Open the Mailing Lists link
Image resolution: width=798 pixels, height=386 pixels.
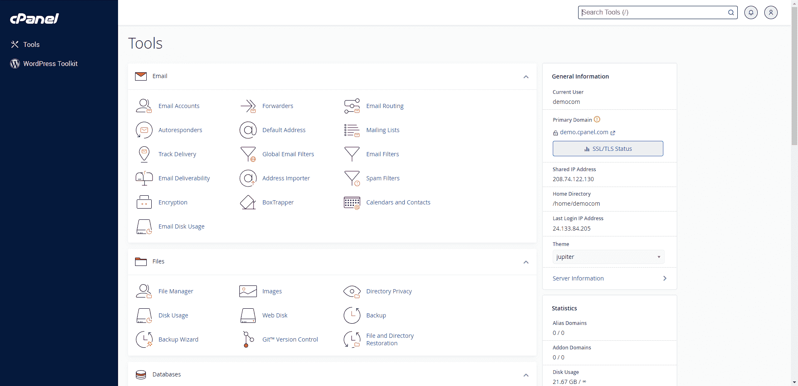pyautogui.click(x=383, y=130)
